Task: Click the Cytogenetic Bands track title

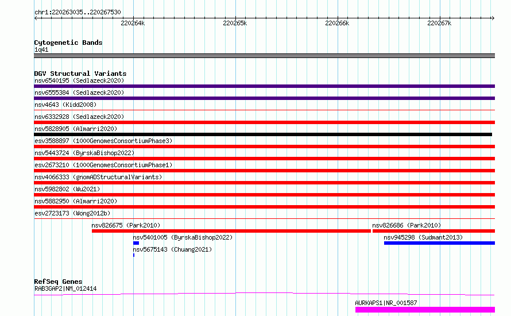Action: point(68,43)
